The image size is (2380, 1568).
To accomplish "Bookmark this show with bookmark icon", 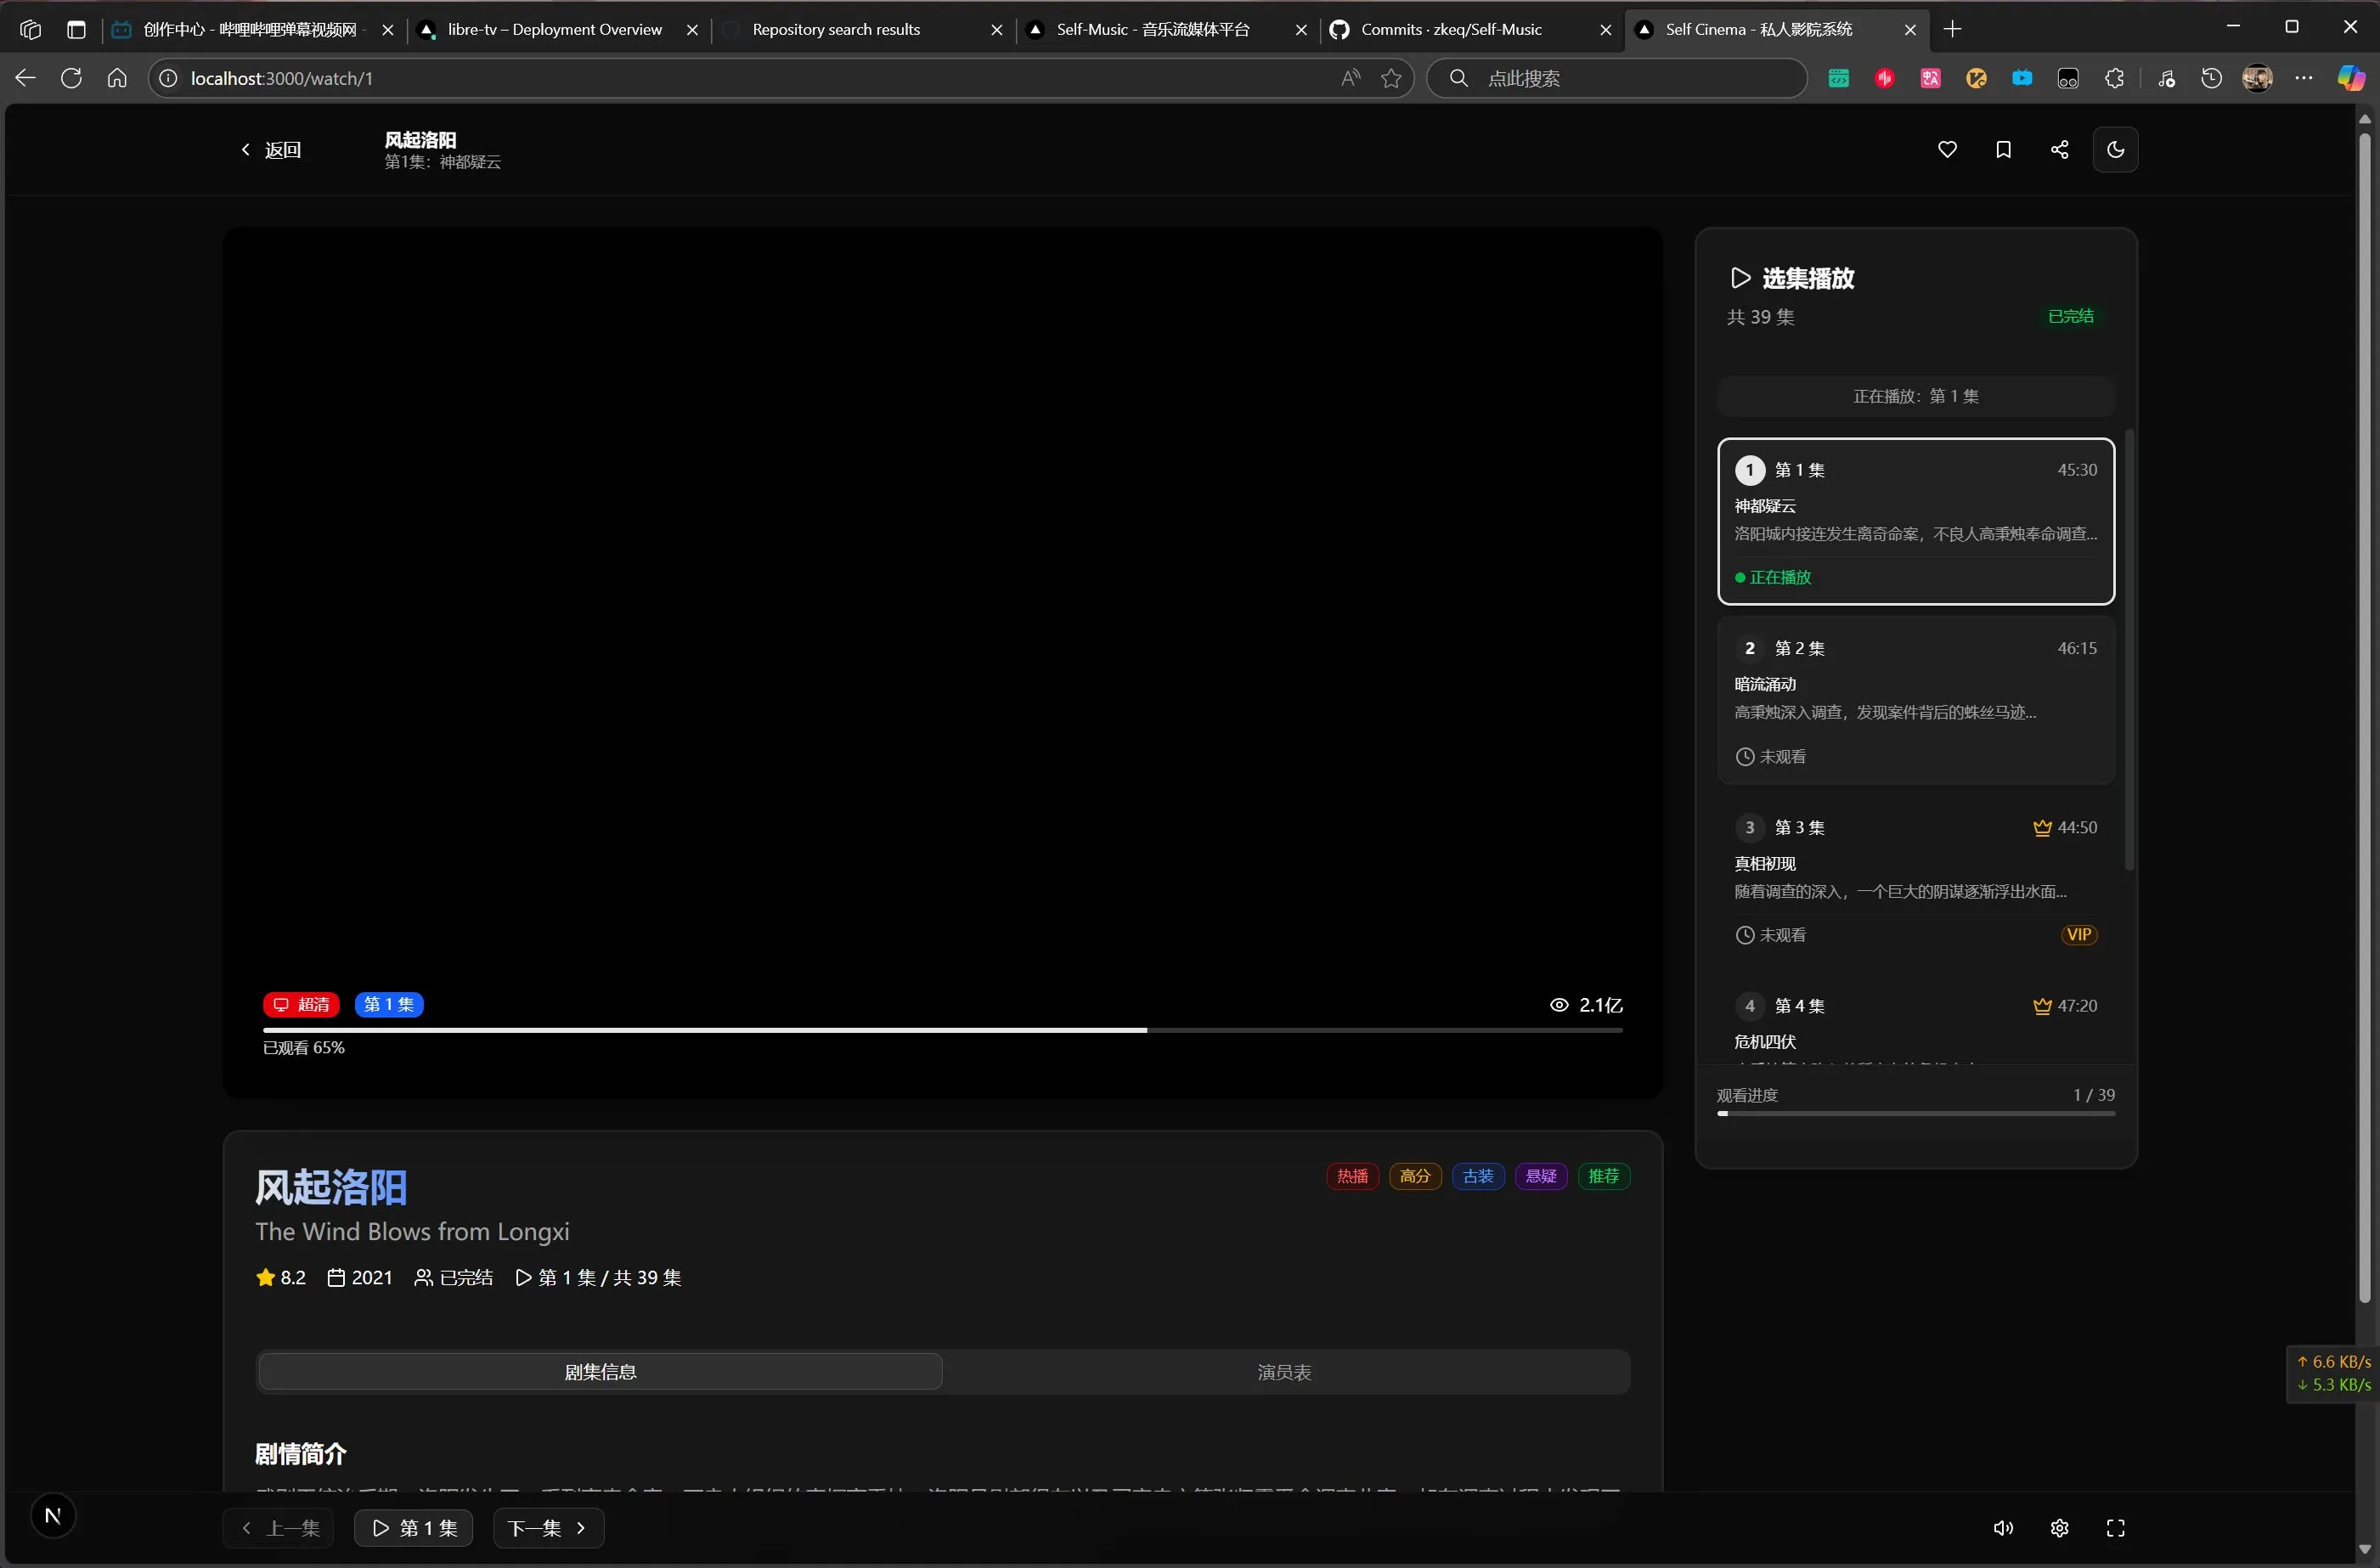I will click(x=2002, y=150).
